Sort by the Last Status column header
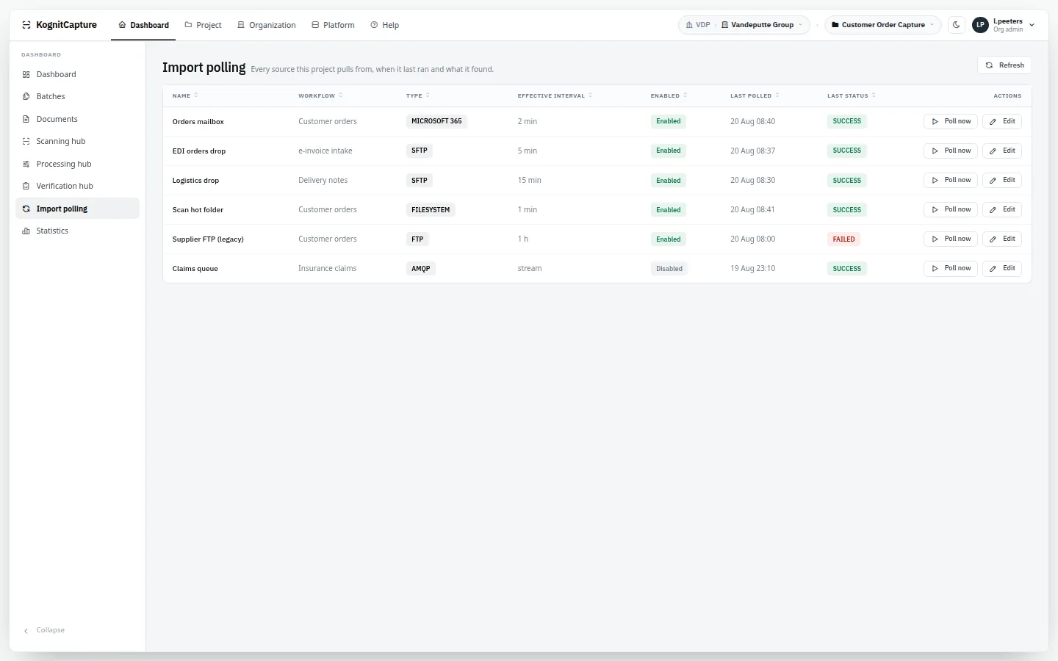 pos(851,95)
